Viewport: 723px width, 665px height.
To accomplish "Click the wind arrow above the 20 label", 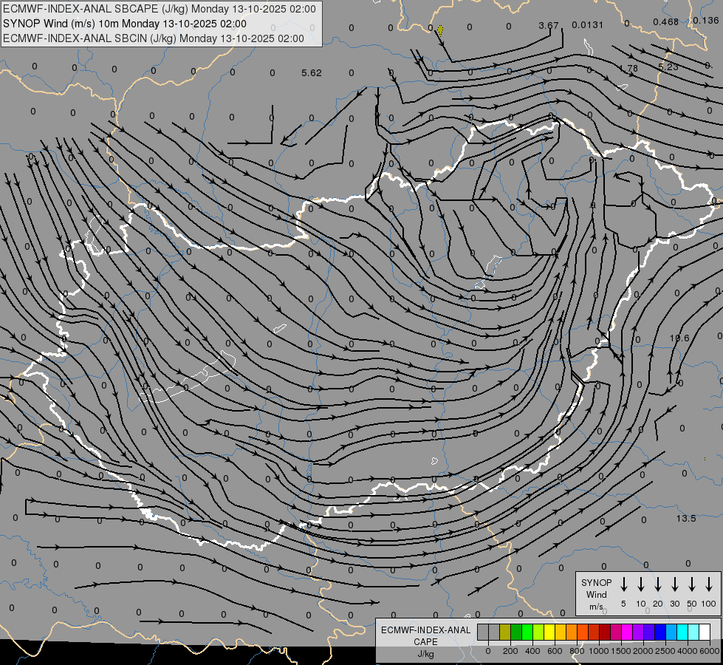I will 658,584.
